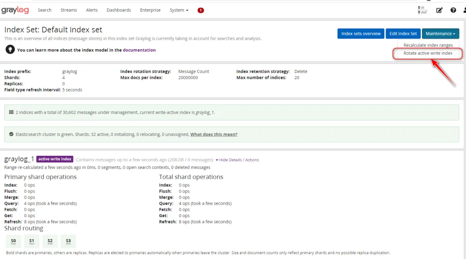Open the red notification badge
Viewport: 466px width, 259px height.
click(201, 10)
